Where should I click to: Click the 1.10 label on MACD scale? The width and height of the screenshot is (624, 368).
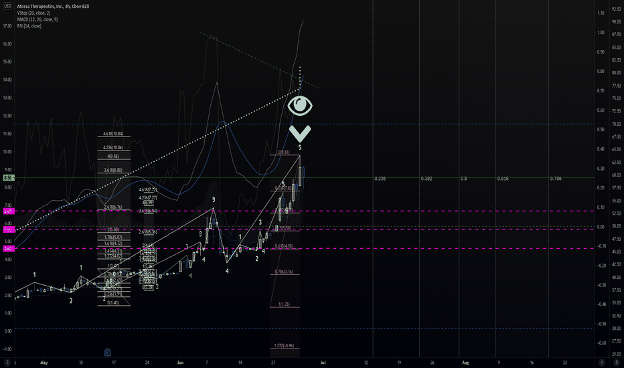tap(601, 13)
